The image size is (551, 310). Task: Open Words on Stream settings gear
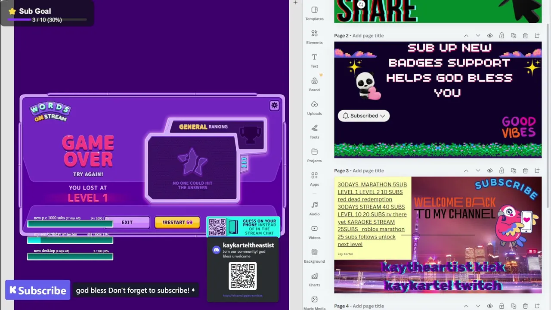[x=274, y=105]
